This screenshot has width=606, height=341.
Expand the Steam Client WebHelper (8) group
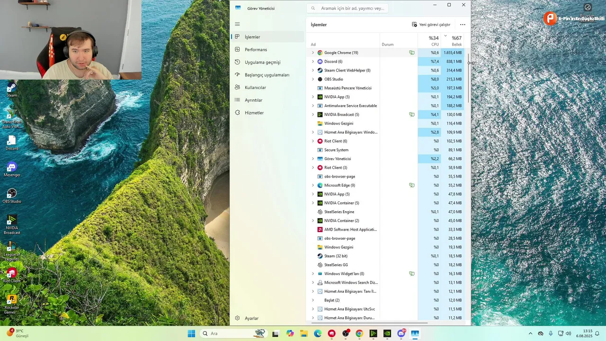tap(312, 70)
